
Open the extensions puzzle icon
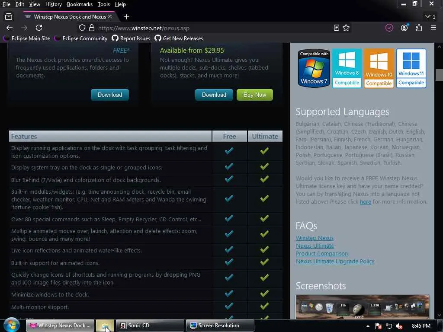(x=419, y=28)
